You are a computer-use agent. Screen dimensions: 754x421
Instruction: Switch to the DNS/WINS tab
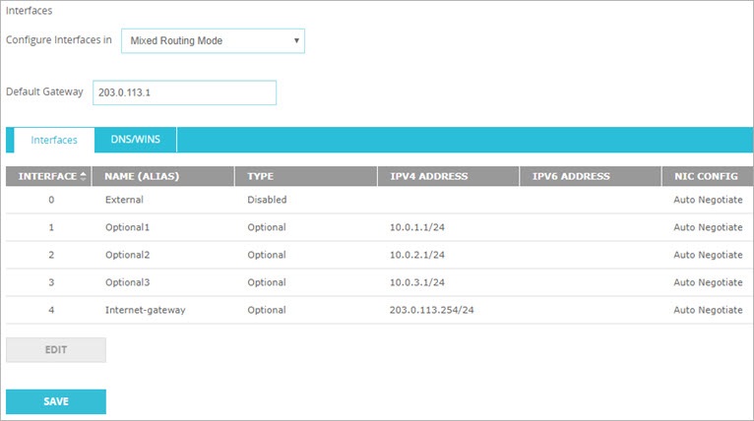coord(136,140)
